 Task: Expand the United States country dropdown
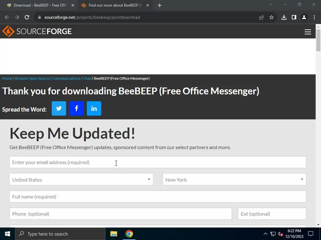[x=81, y=179]
